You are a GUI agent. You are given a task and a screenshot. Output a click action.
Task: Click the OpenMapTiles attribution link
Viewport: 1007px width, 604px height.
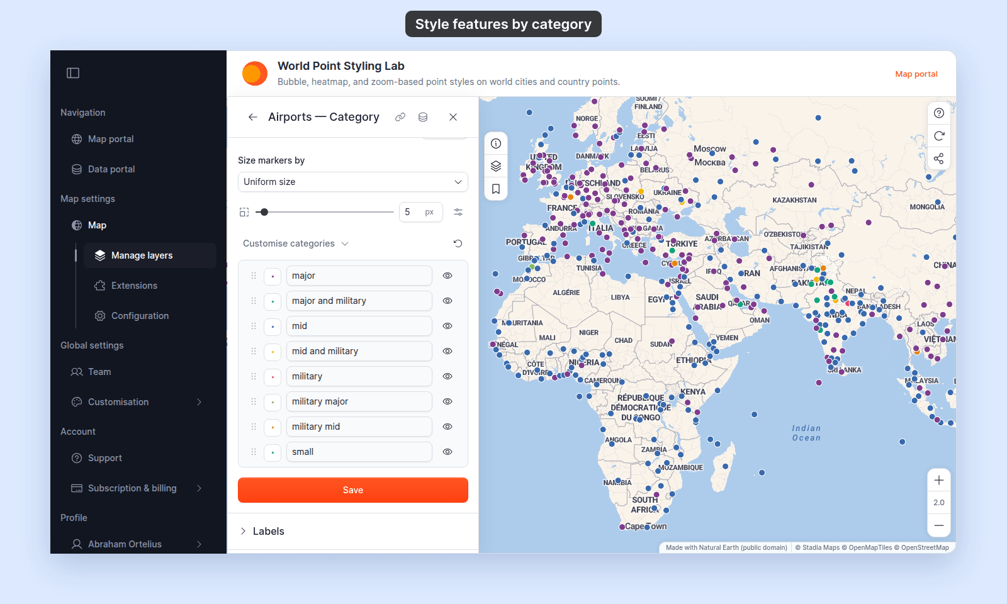(867, 547)
